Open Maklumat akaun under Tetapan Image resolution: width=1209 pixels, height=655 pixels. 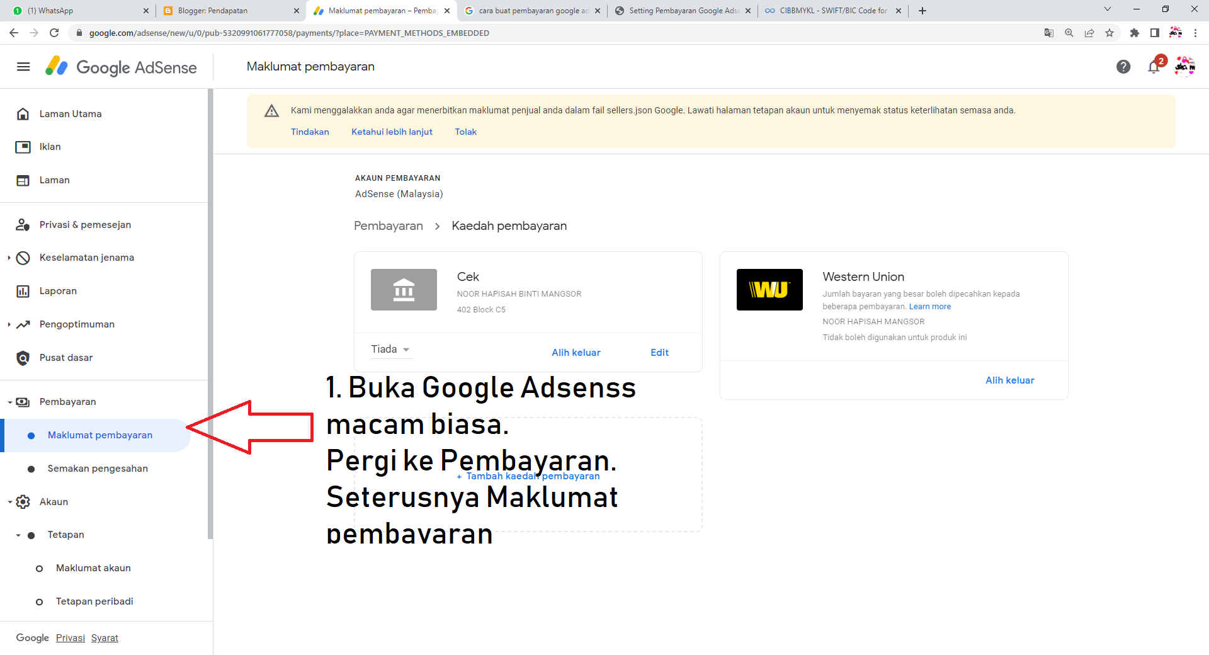pyautogui.click(x=93, y=568)
